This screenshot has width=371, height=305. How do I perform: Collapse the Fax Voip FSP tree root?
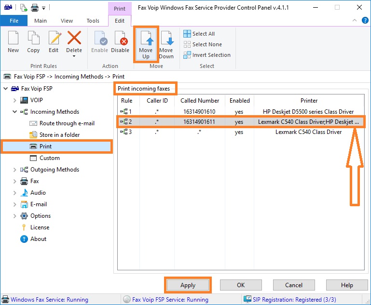pos(6,89)
